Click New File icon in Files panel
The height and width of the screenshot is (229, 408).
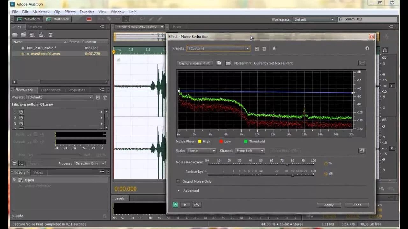click(32, 35)
